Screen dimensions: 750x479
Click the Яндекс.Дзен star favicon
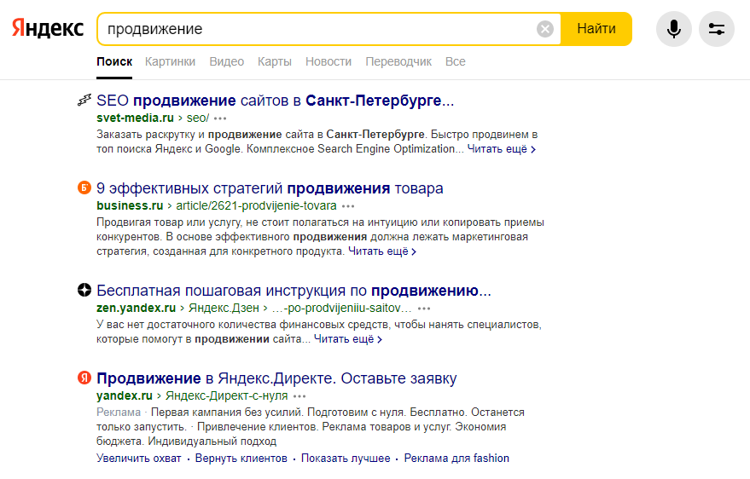84,290
